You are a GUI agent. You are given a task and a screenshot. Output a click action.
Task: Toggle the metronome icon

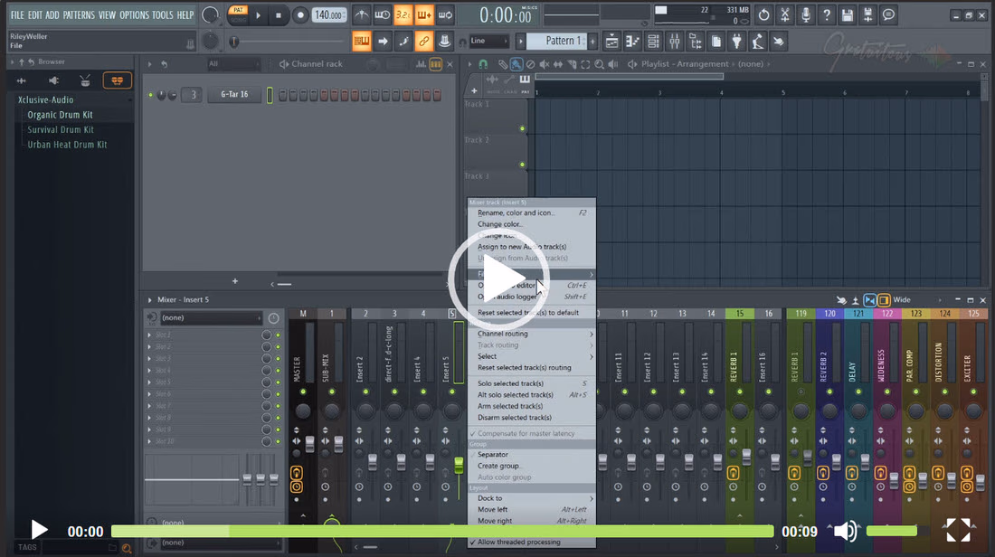362,15
